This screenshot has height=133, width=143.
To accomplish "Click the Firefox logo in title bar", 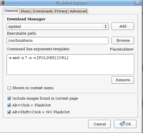I will tap(3, 2).
